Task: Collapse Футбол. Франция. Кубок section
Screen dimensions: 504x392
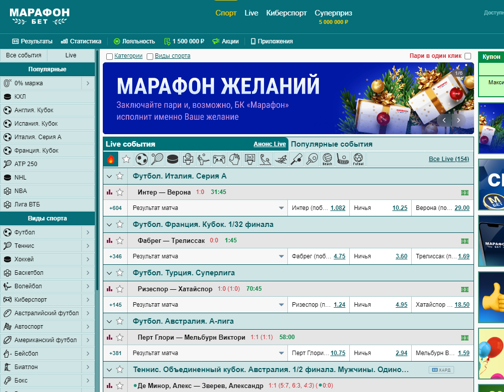Action: coord(109,224)
